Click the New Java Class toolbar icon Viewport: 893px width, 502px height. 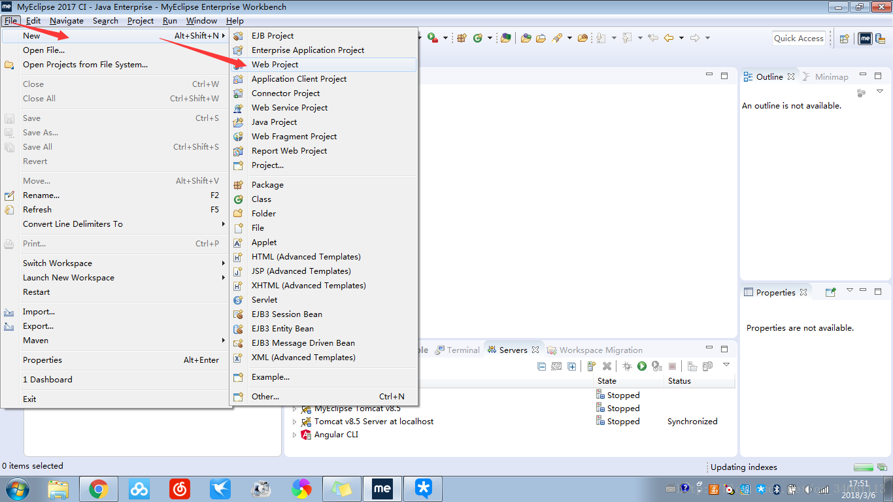tap(478, 38)
